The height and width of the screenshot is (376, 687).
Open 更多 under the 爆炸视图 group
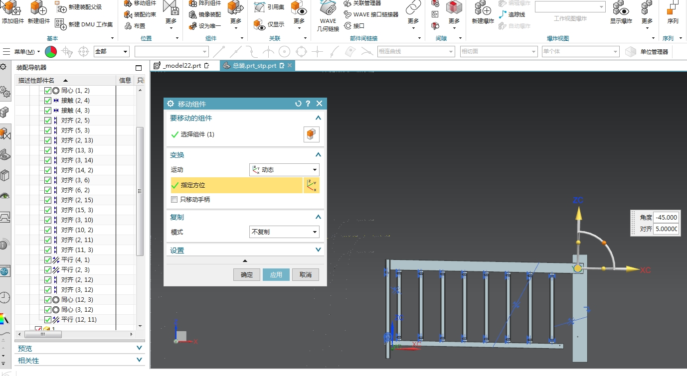[x=647, y=14]
